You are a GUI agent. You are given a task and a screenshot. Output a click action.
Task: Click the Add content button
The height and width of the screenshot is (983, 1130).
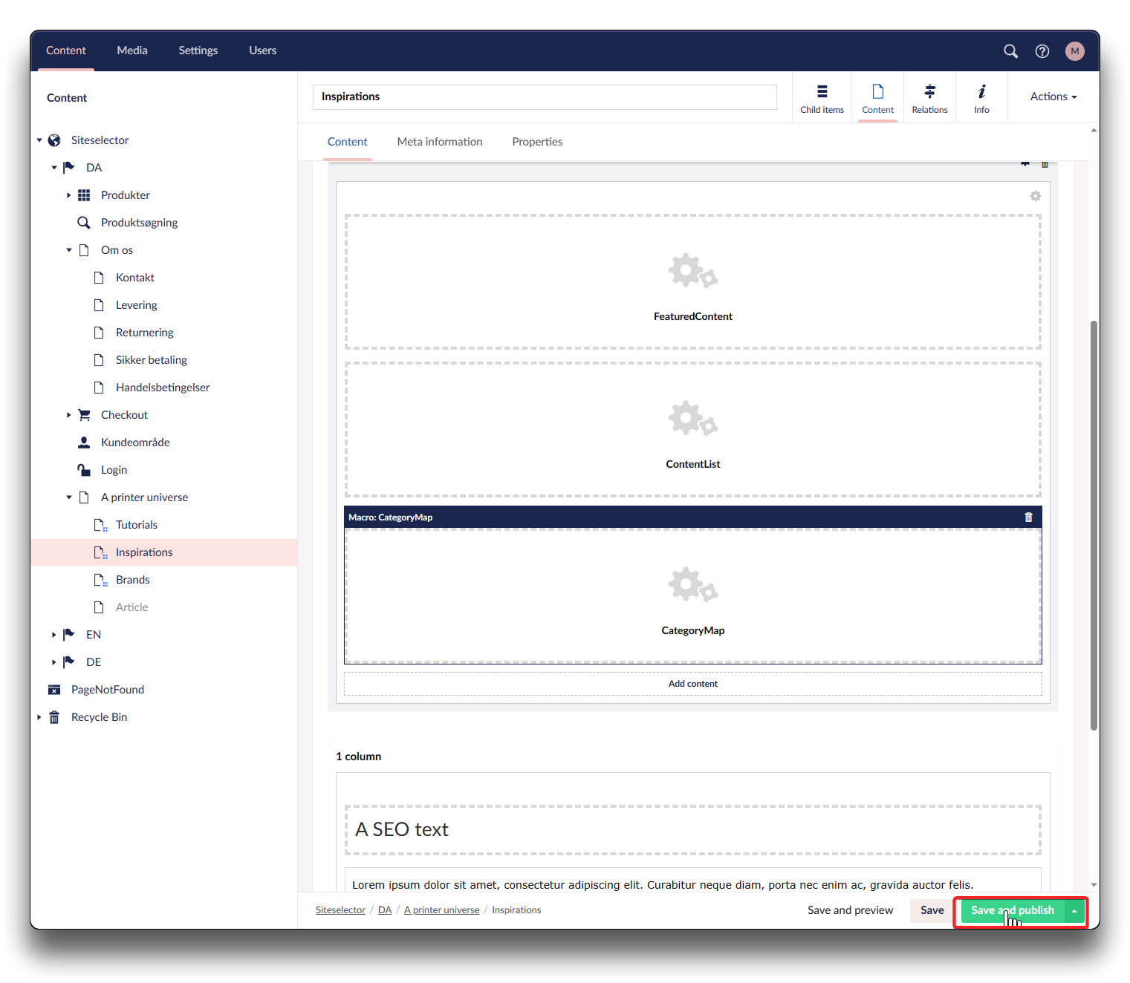click(x=692, y=684)
